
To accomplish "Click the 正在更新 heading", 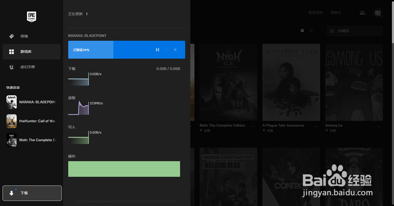I will point(75,14).
